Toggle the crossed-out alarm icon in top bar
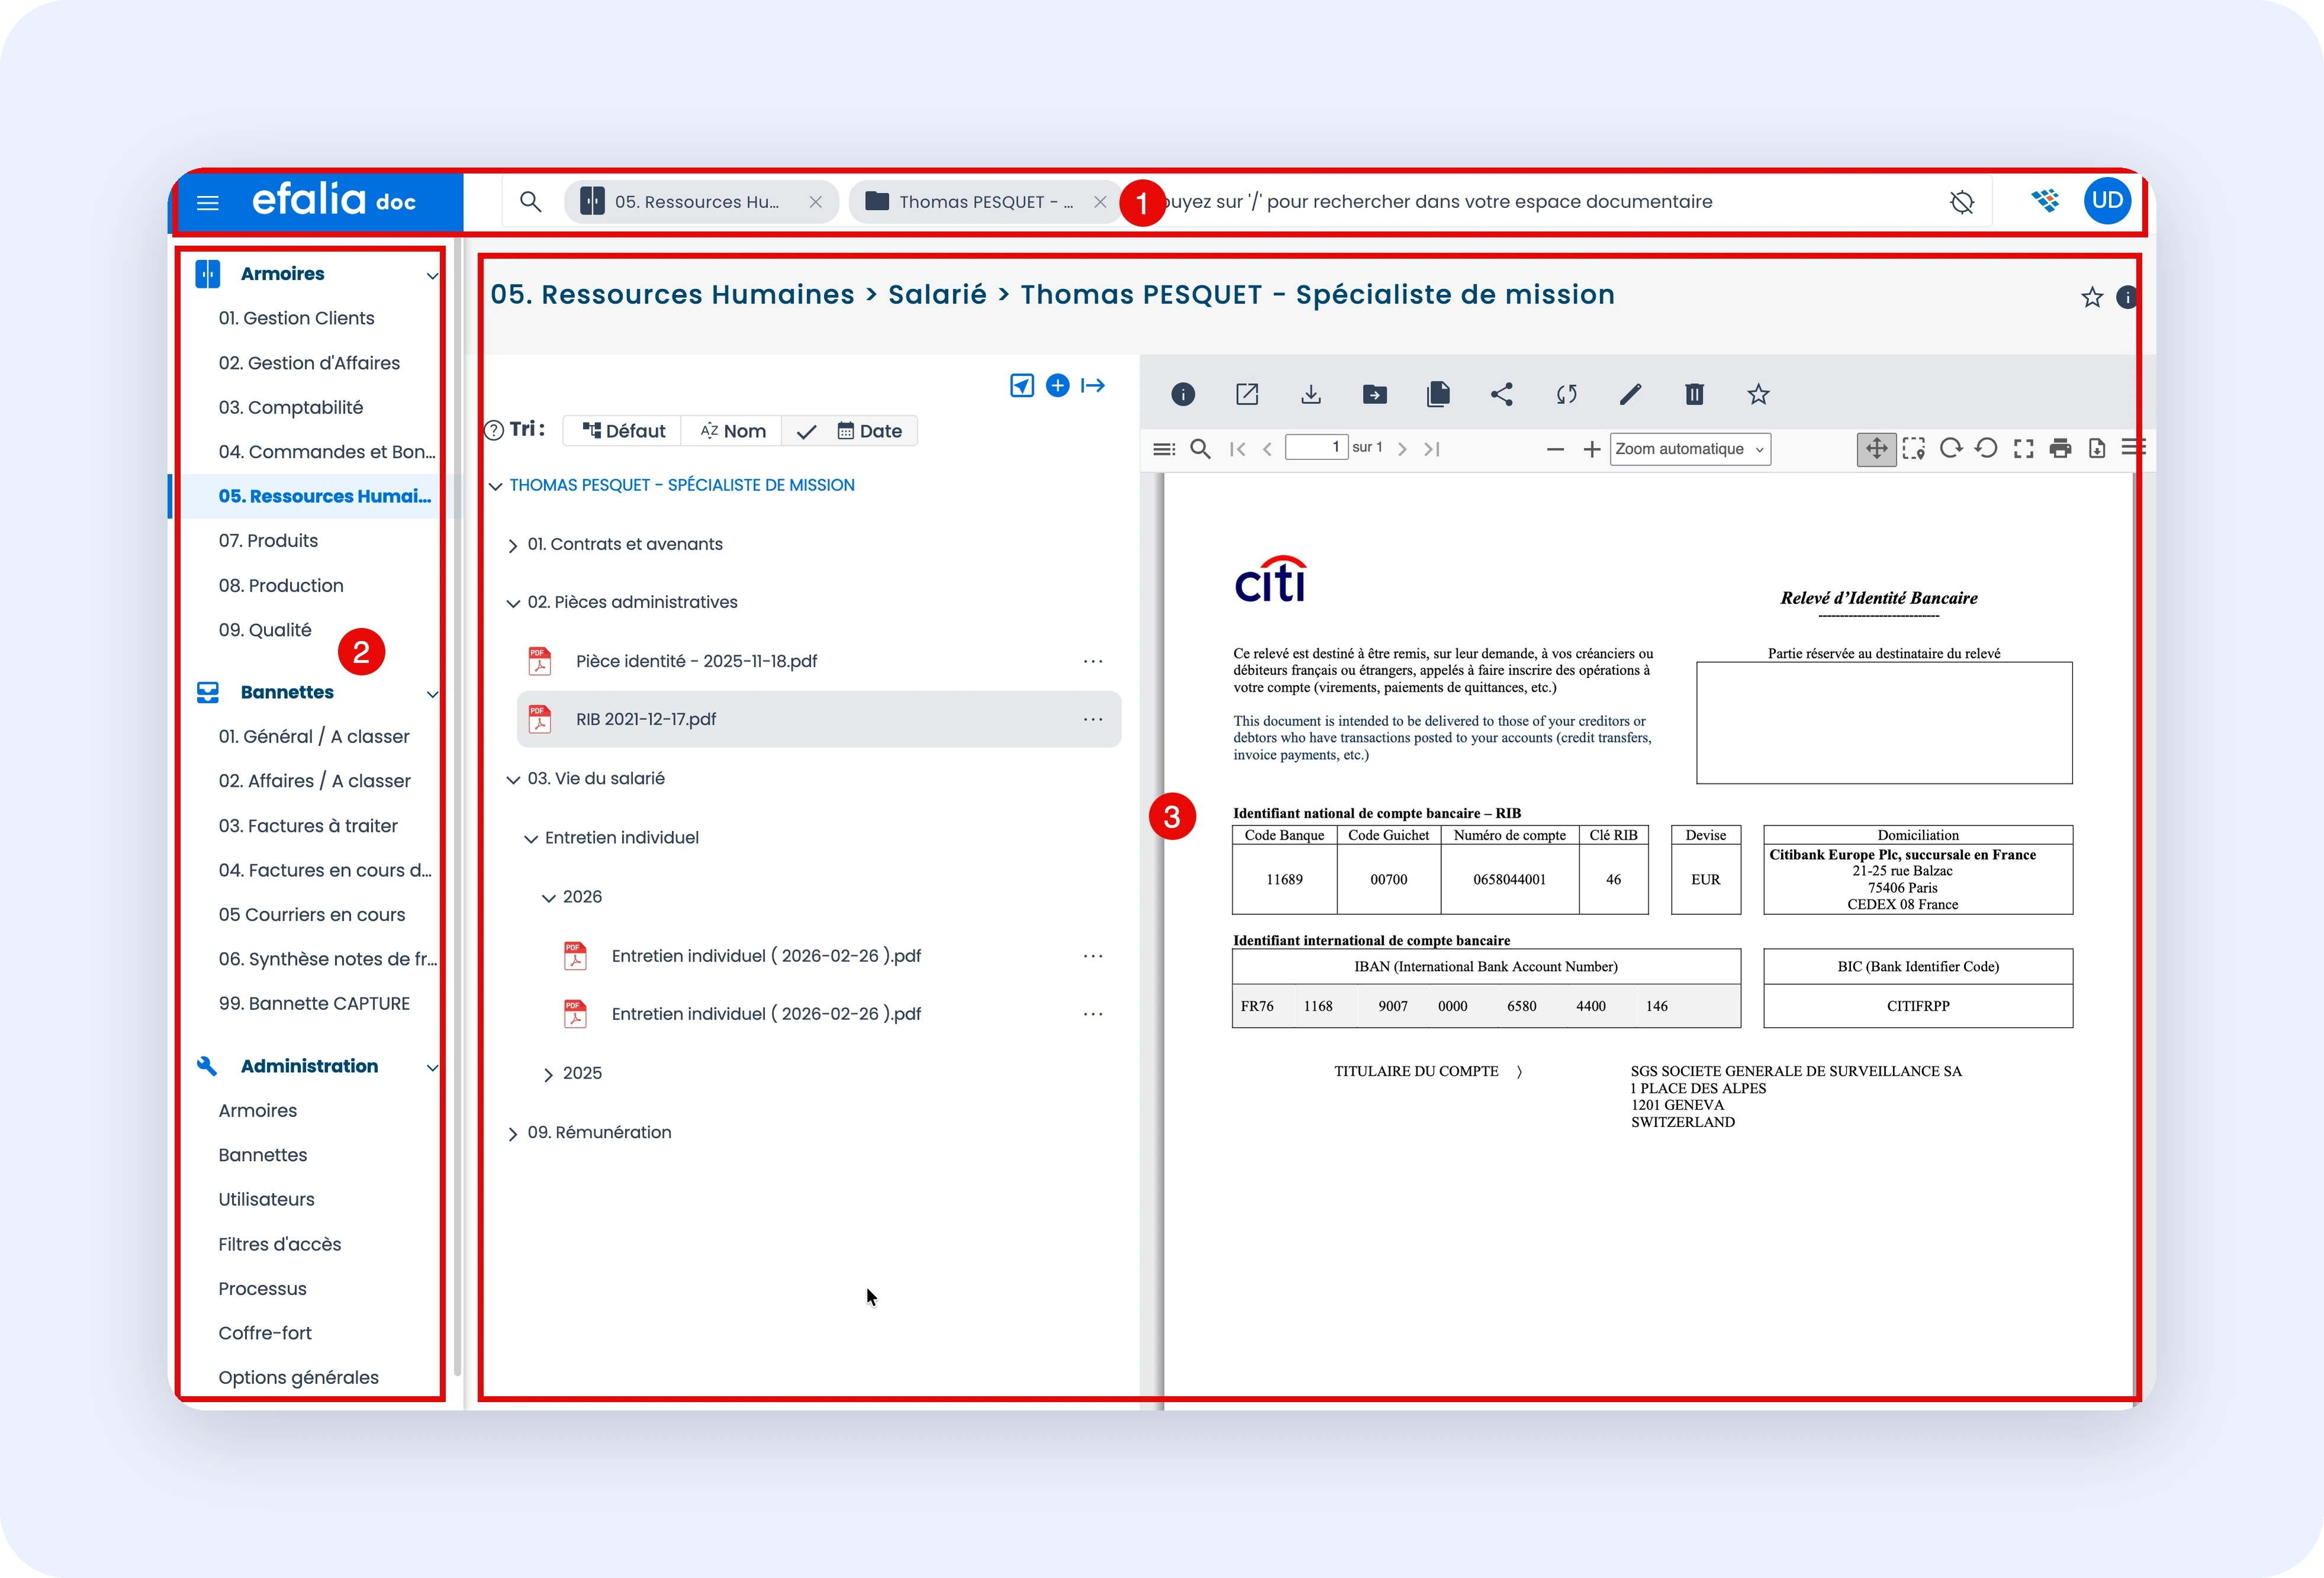Screen dimensions: 2324x1578 pos(1962,203)
